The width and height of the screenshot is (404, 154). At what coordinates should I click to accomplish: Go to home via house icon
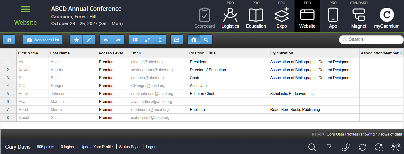click(x=10, y=40)
